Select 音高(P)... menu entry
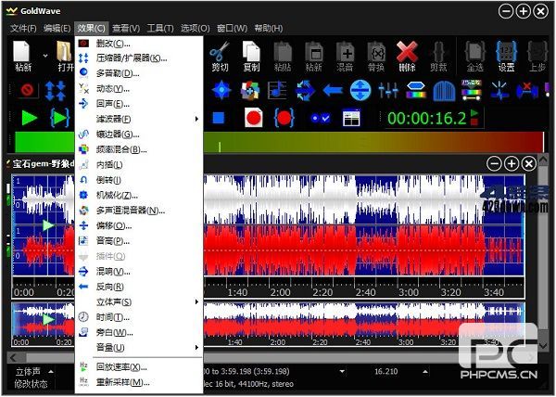This screenshot has width=556, height=397. tap(139, 241)
